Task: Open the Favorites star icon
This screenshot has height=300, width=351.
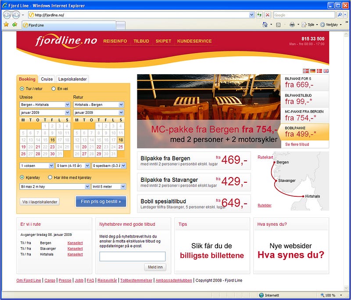Action: [6, 25]
